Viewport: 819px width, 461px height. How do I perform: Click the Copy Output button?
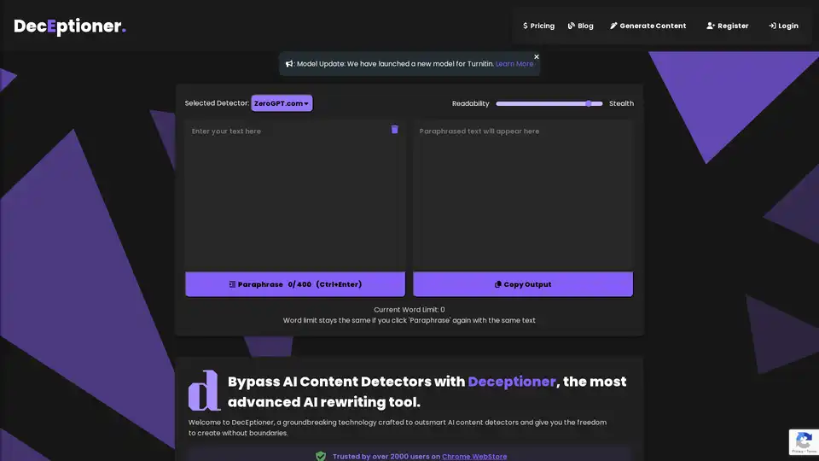click(x=523, y=284)
